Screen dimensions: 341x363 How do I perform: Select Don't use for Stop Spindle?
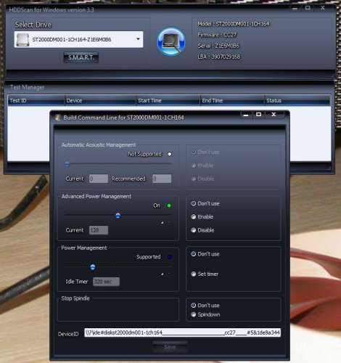point(205,306)
